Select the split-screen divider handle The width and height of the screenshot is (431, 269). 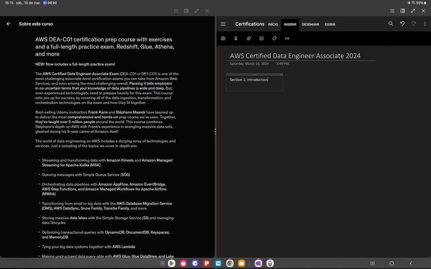215,131
